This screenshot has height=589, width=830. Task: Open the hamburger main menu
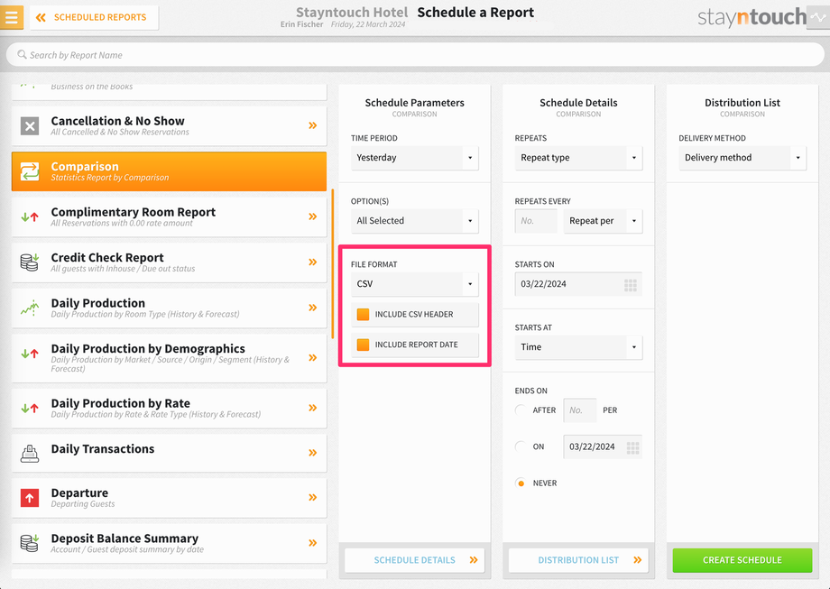12,17
